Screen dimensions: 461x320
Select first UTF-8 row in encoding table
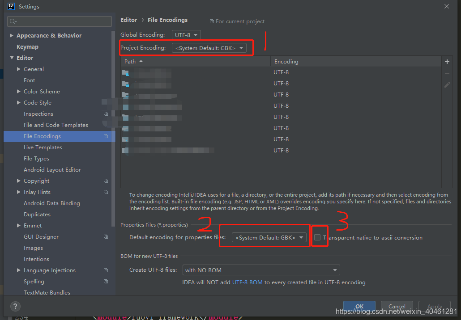(x=281, y=72)
